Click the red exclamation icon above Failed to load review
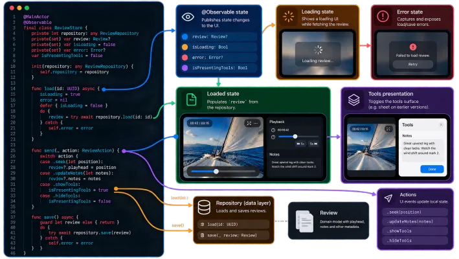 click(x=413, y=47)
